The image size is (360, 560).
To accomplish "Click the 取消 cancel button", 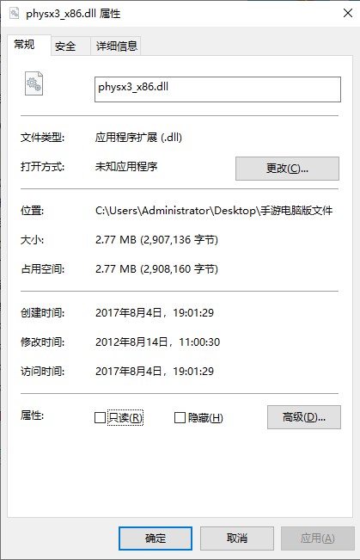I will pyautogui.click(x=237, y=538).
